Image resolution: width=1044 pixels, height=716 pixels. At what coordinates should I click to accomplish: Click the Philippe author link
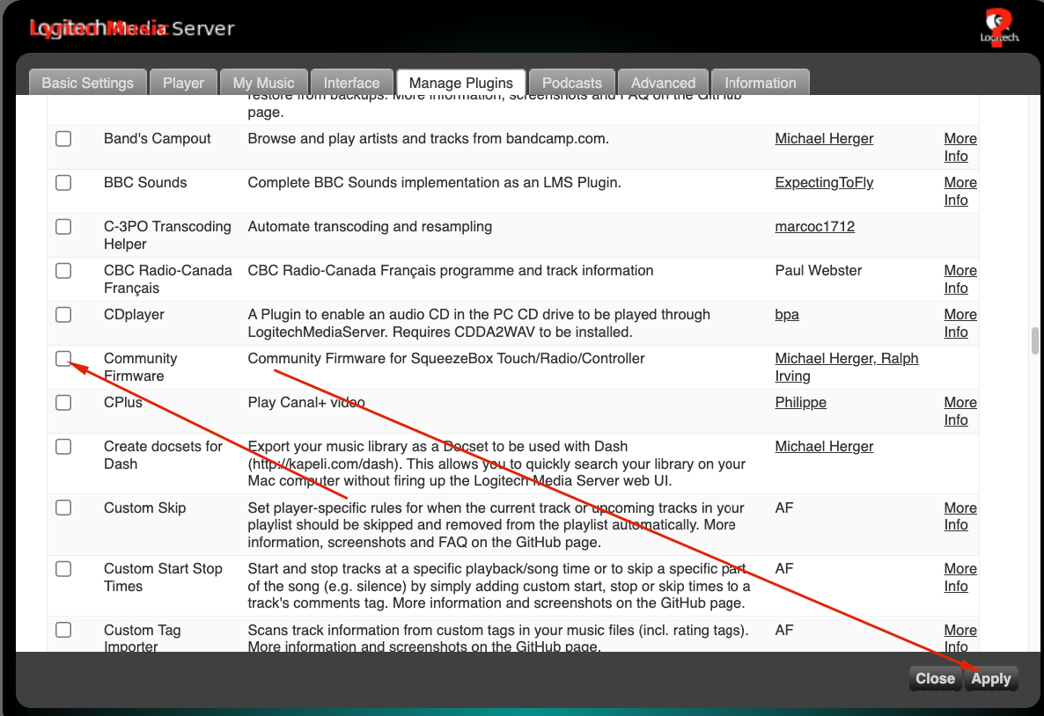(x=800, y=403)
